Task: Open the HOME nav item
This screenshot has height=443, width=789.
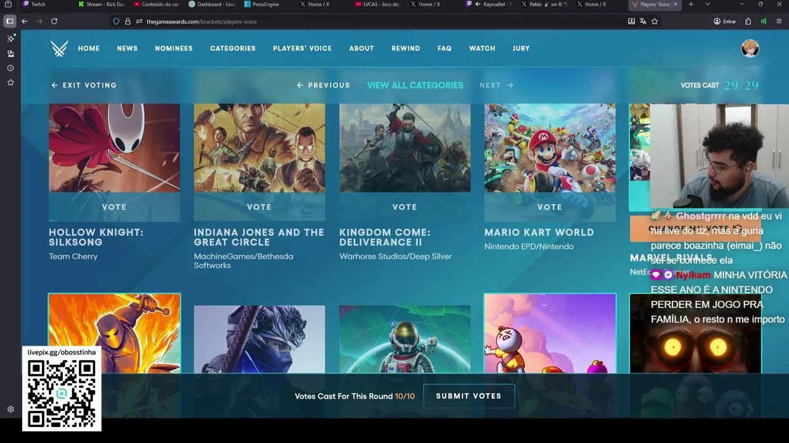Action: pyautogui.click(x=89, y=49)
